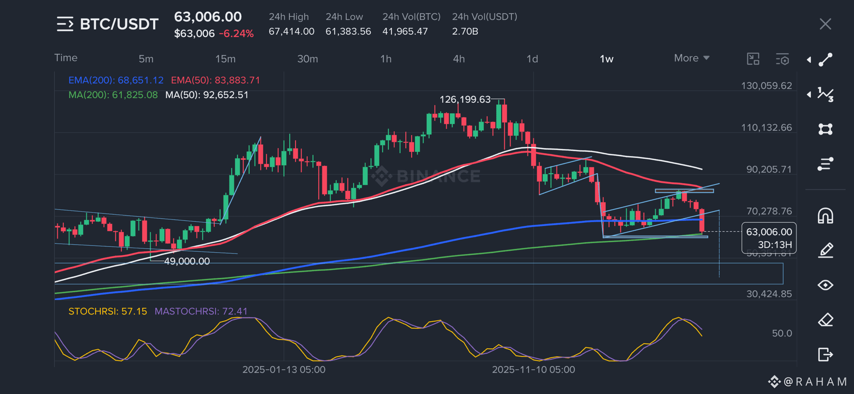This screenshot has height=394, width=854.
Task: Click the 90,205.71 price axis label
Action: point(769,169)
